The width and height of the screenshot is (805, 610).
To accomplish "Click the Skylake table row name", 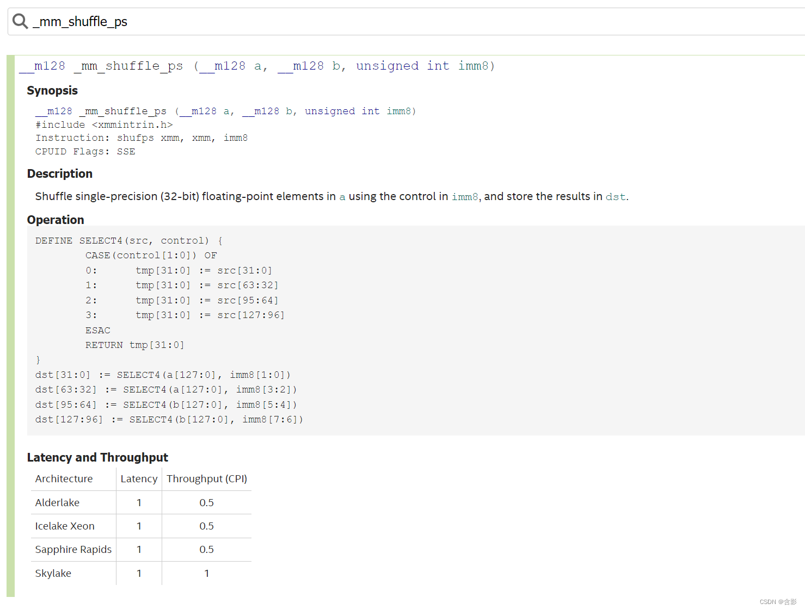I will (53, 573).
